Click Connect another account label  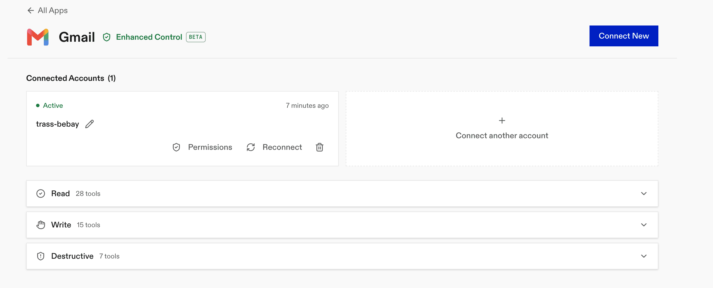click(x=502, y=136)
